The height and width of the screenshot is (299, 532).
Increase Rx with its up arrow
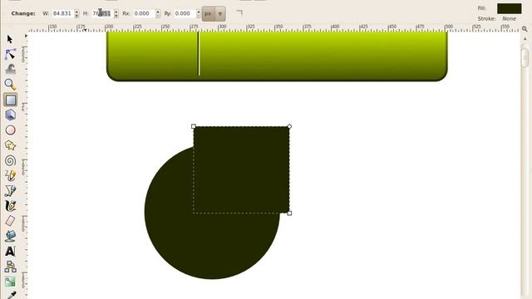pyautogui.click(x=158, y=12)
